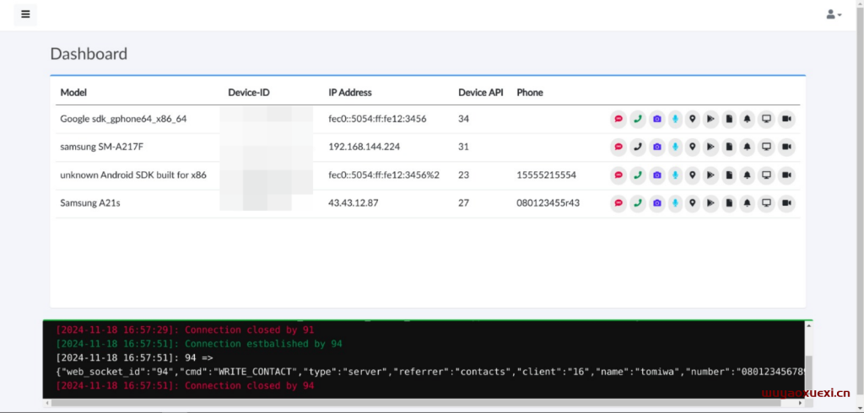Click location pin for Samsung A21s
Screen dimensions: 864x413
693,203
